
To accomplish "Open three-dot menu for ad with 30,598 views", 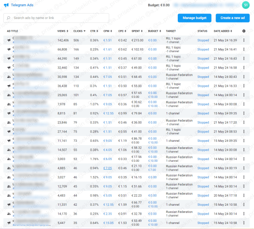I will click(x=243, y=77).
